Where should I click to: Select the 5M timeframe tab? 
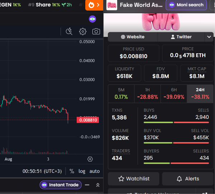pos(121,94)
